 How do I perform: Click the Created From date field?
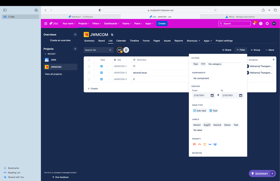(x=203, y=95)
